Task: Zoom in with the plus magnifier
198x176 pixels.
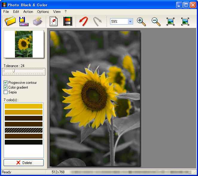Action: tap(141, 22)
